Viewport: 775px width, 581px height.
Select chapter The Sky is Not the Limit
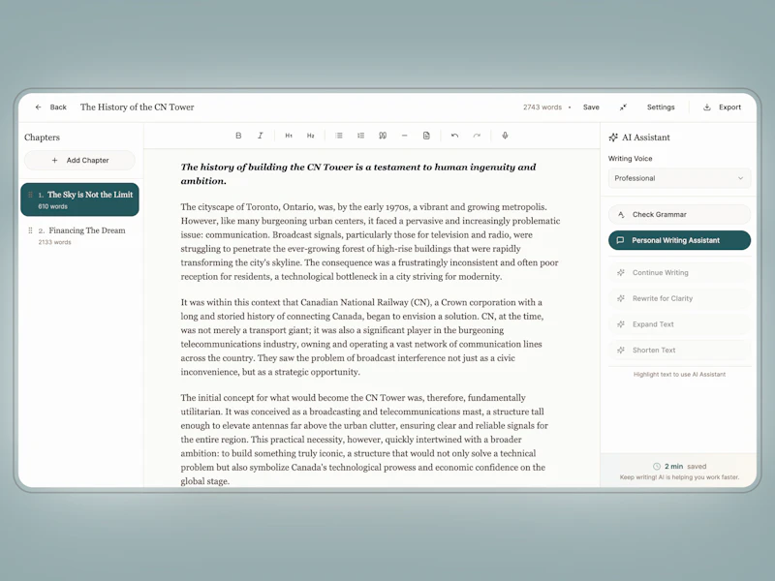coord(79,199)
